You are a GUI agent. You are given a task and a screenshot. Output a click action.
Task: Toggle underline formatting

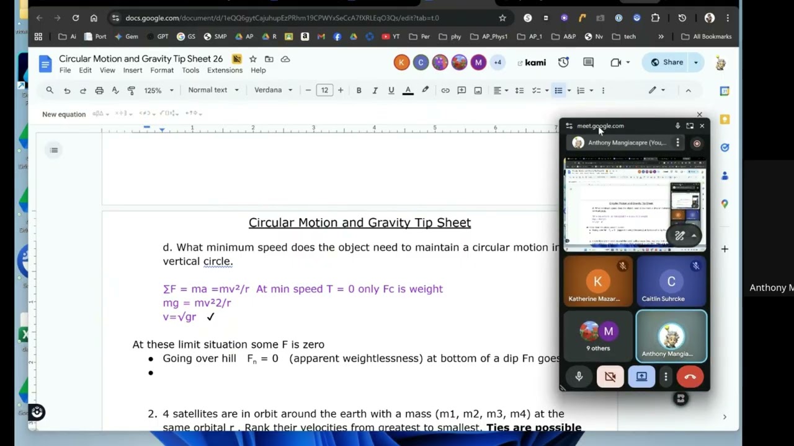[391, 90]
